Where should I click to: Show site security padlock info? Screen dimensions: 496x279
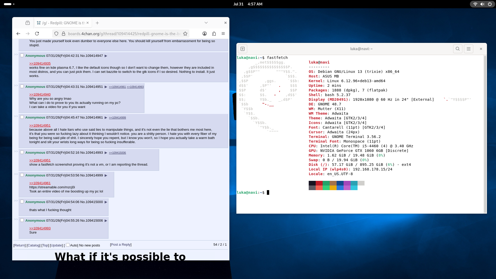click(x=64, y=34)
